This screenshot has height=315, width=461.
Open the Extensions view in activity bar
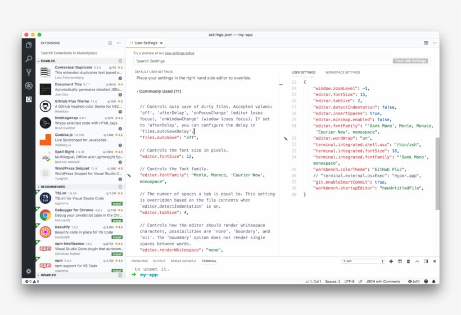pyautogui.click(x=29, y=99)
